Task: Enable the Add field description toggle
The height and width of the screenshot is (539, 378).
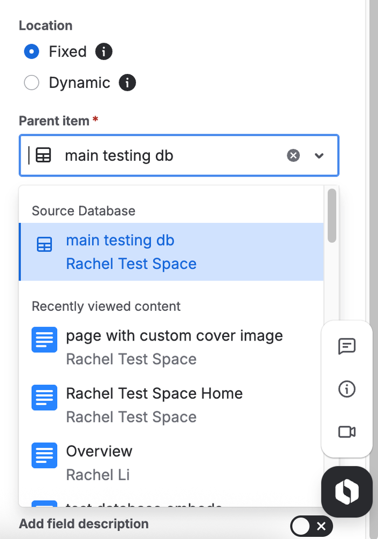Action: 311,526
